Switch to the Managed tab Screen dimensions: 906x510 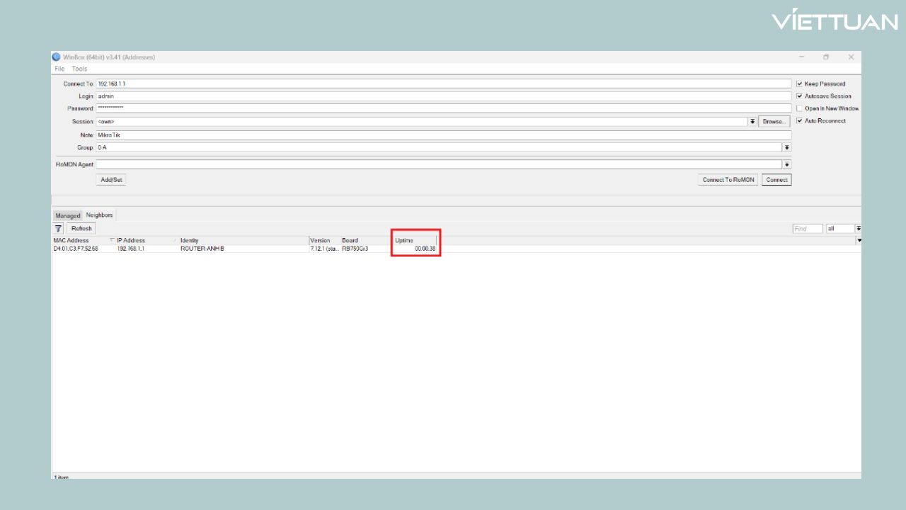68,215
